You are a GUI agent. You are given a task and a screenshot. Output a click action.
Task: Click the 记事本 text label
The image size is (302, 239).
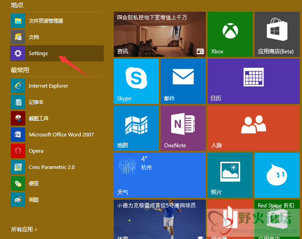(x=36, y=102)
